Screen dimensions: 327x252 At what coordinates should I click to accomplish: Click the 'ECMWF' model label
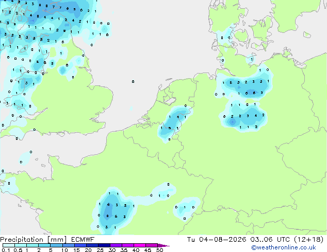83,240
